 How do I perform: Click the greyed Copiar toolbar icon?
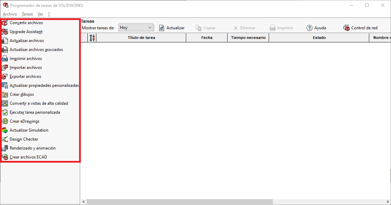(199, 28)
